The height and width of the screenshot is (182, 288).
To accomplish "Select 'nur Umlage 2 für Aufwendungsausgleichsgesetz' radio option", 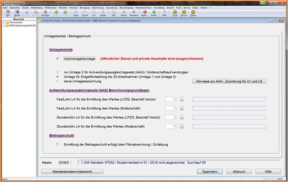I will coord(58,72).
